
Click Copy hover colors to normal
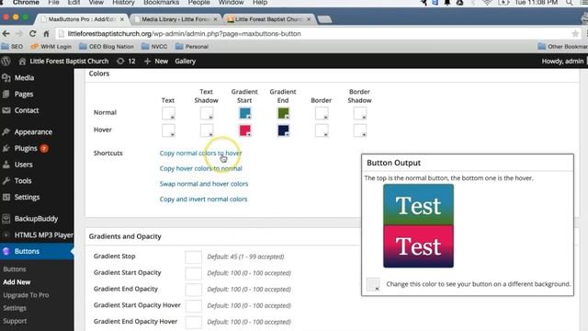[x=200, y=168]
